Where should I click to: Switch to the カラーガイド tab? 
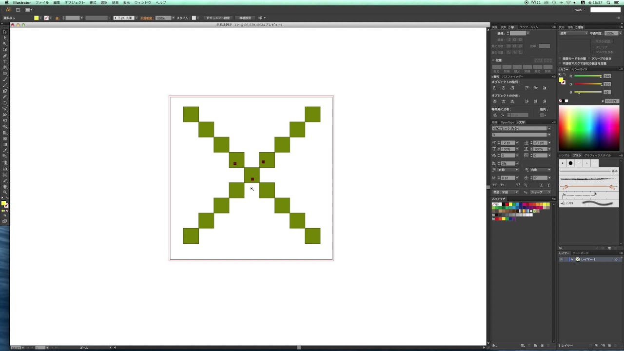pyautogui.click(x=580, y=69)
